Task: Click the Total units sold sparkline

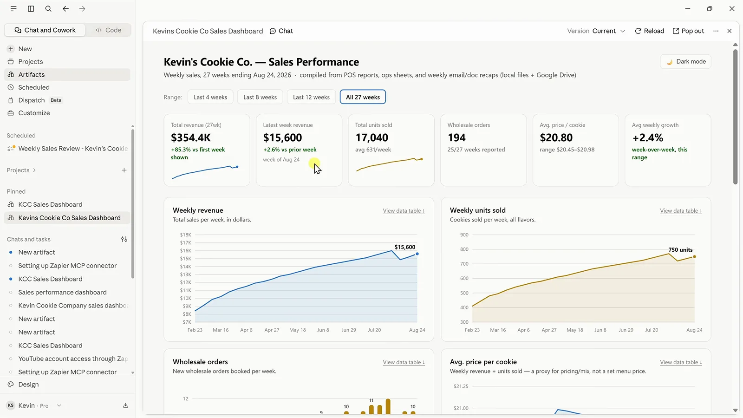Action: tap(389, 164)
